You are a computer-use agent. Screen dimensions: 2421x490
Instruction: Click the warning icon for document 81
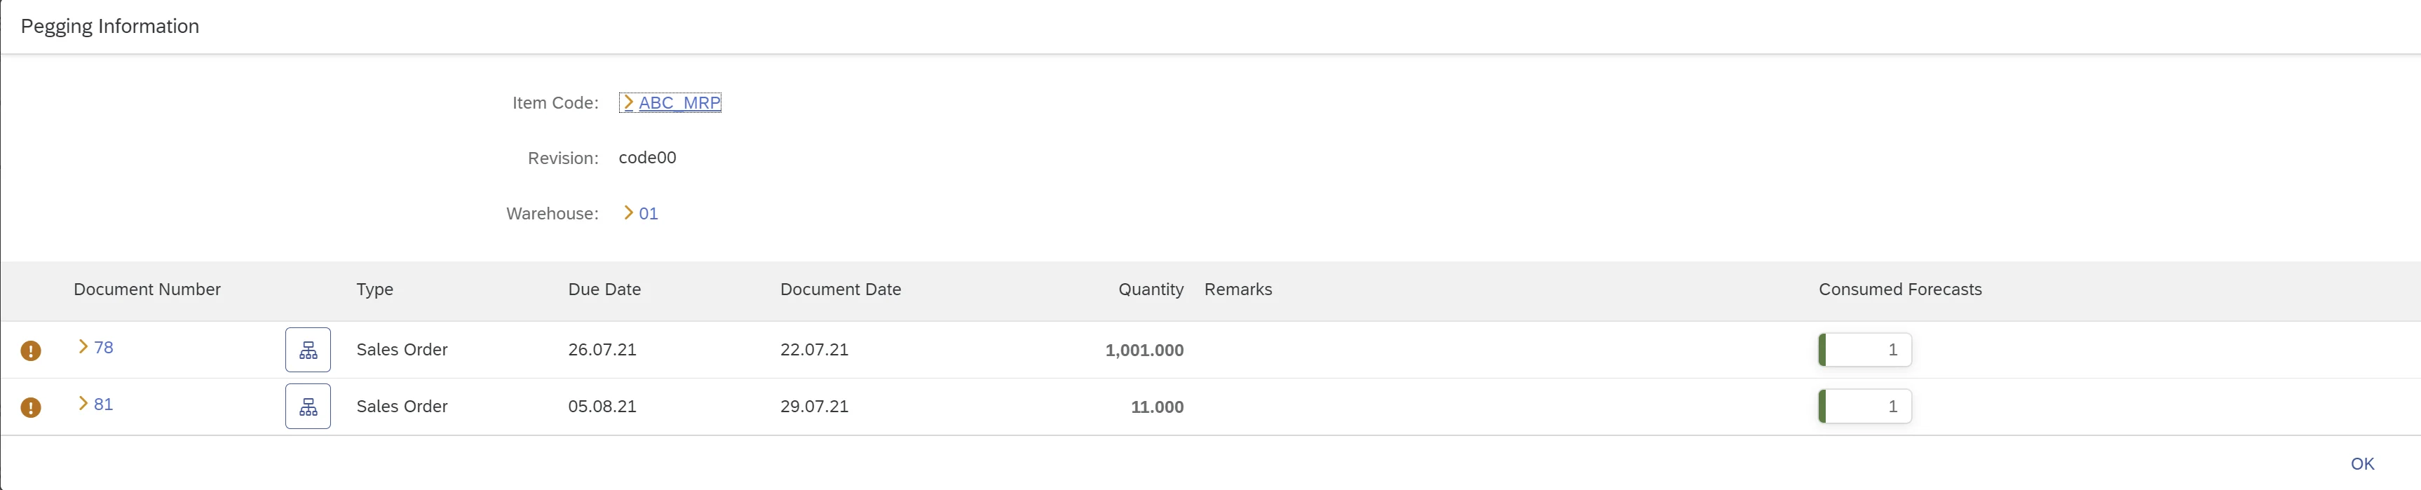[31, 407]
